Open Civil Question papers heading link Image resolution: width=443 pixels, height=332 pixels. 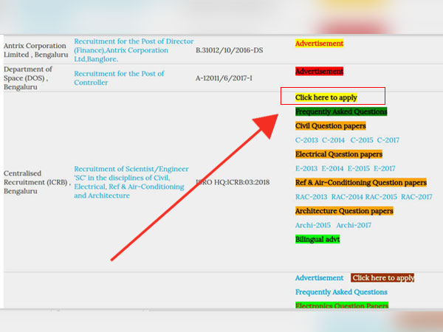tap(331, 125)
